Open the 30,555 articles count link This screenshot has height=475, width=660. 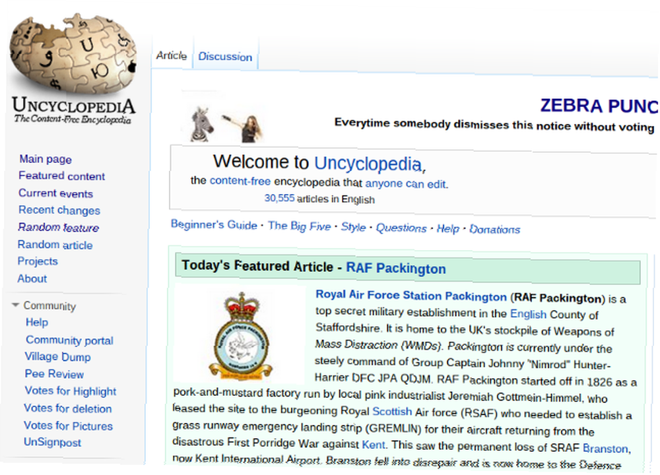[x=279, y=198]
